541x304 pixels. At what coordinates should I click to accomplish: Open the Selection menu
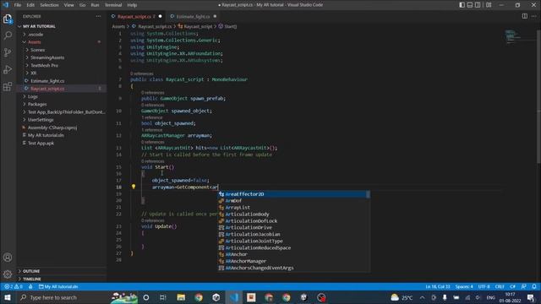click(49, 5)
